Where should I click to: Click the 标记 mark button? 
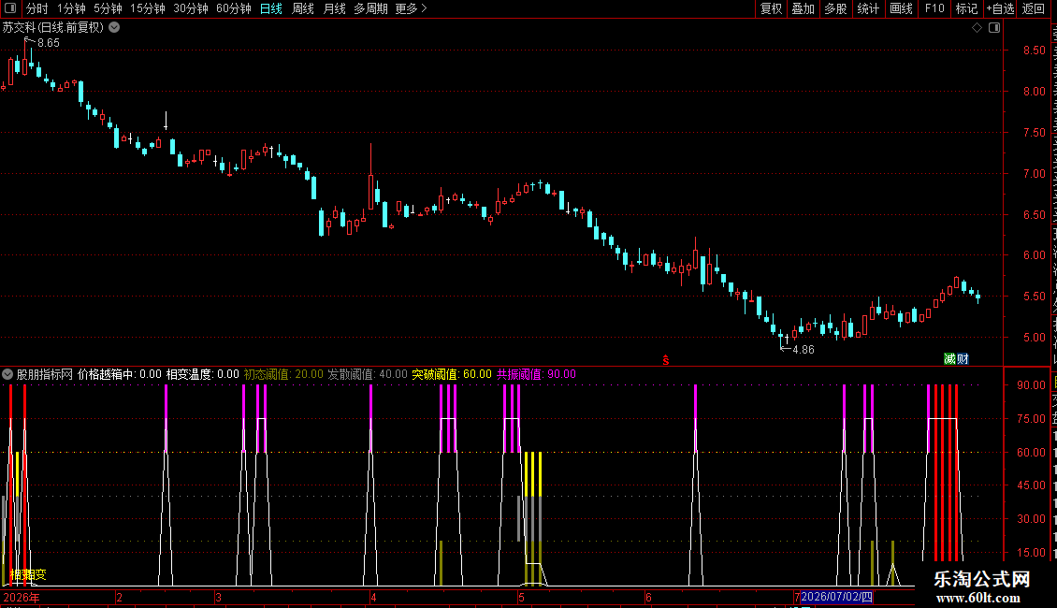coord(966,8)
